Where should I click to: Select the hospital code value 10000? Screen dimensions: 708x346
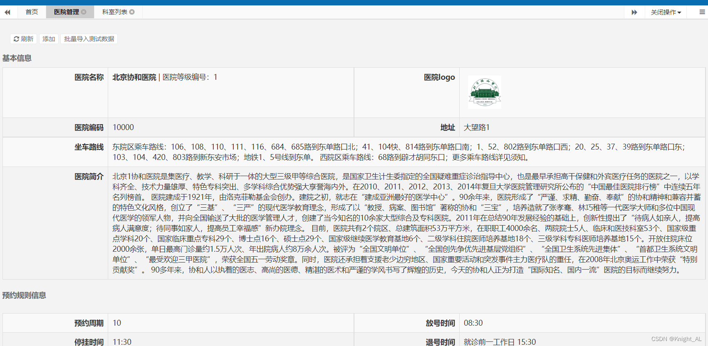[x=123, y=128]
